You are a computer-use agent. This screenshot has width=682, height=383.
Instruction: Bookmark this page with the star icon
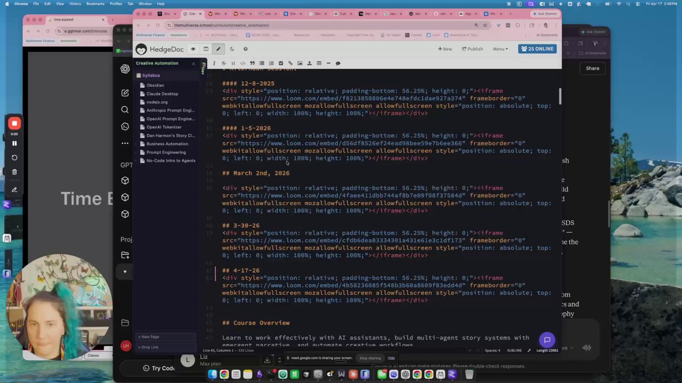click(x=485, y=25)
